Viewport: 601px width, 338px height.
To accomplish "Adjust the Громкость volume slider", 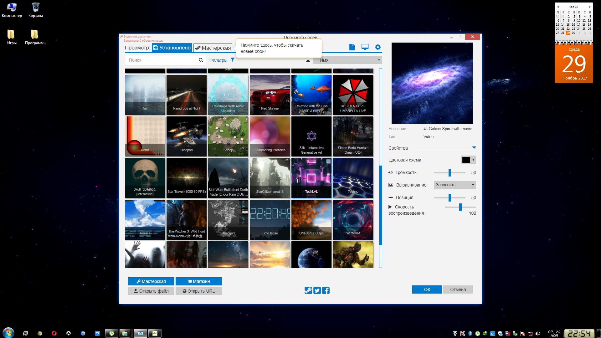I will point(450,172).
